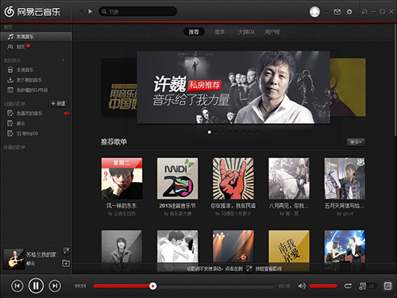
Task: Select the second carousel dot
Action: click(x=216, y=132)
